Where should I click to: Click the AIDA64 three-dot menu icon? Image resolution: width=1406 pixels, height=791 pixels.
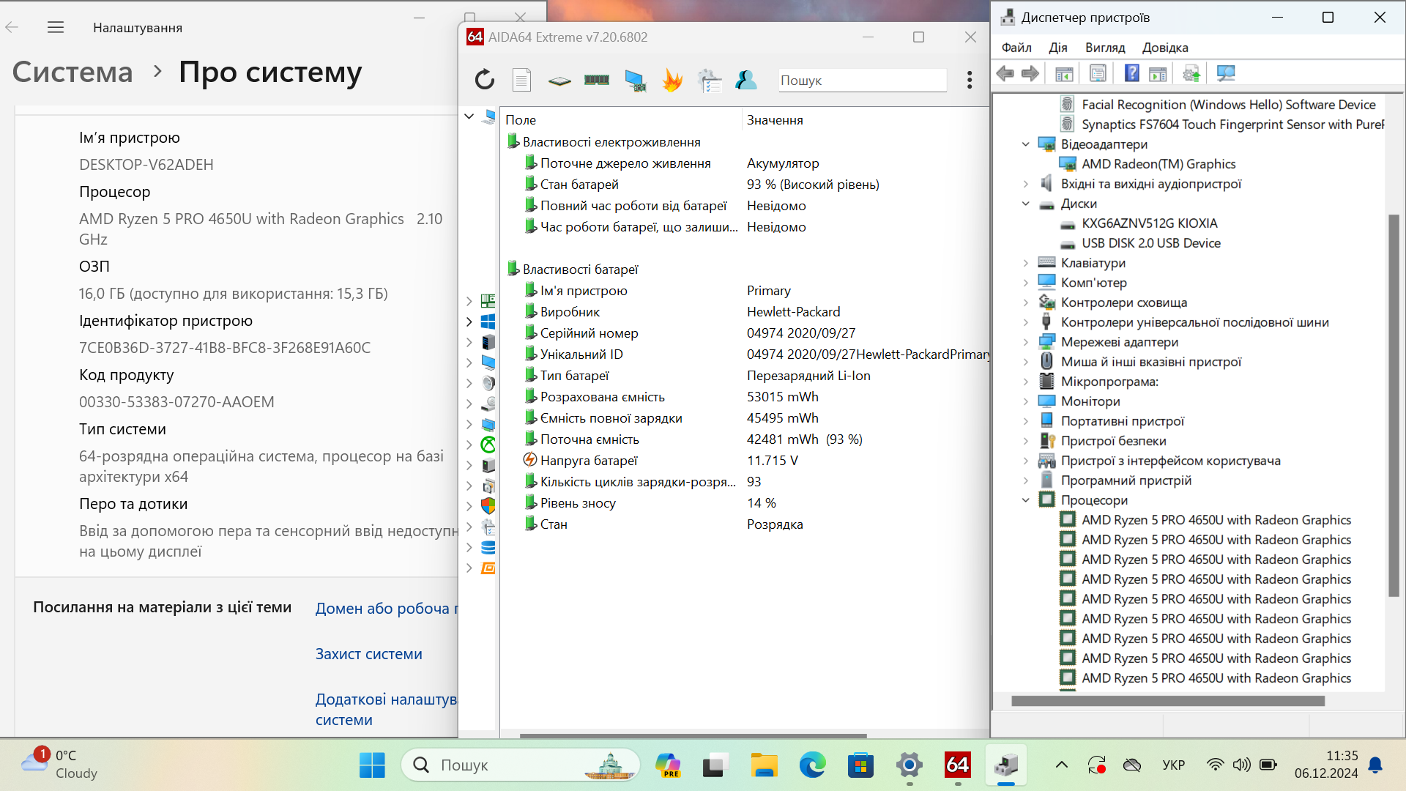970,80
